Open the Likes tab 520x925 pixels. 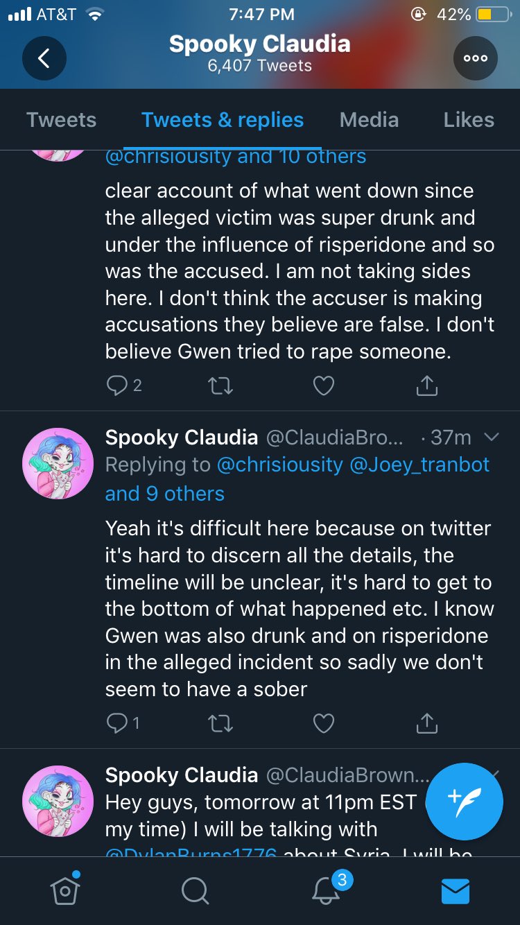point(469,120)
